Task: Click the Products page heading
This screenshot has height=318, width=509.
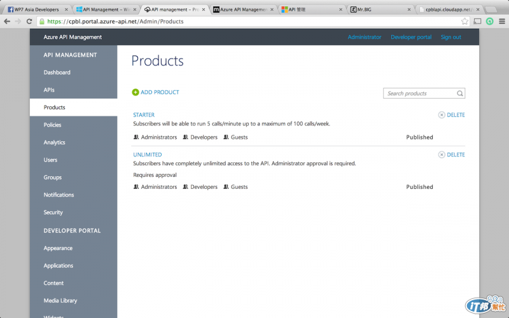Action: tap(157, 61)
